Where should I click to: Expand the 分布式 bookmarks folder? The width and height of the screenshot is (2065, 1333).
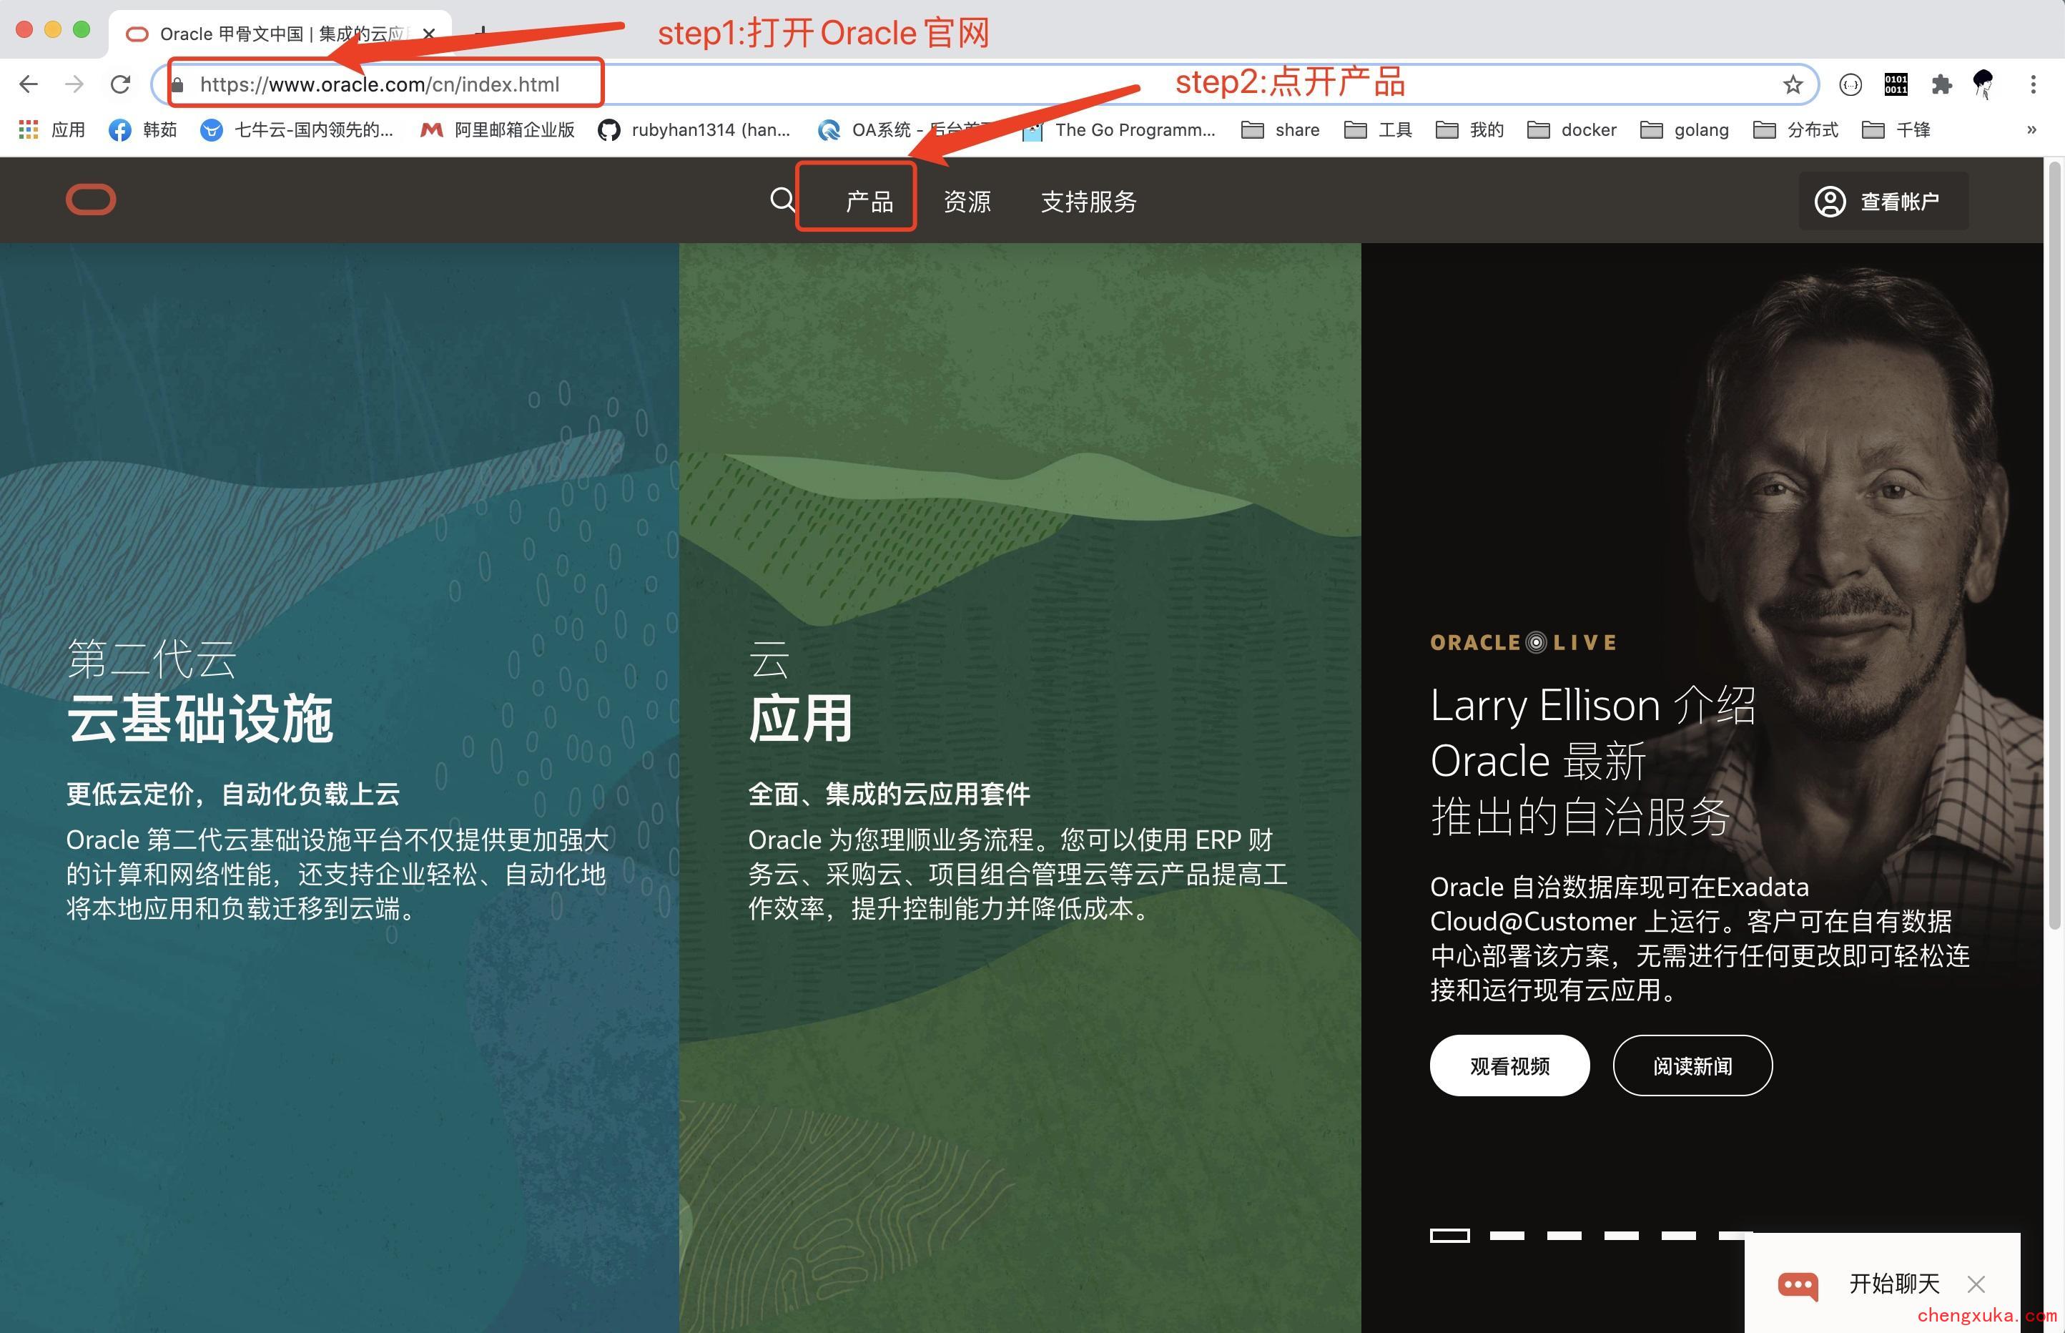pyautogui.click(x=1795, y=130)
